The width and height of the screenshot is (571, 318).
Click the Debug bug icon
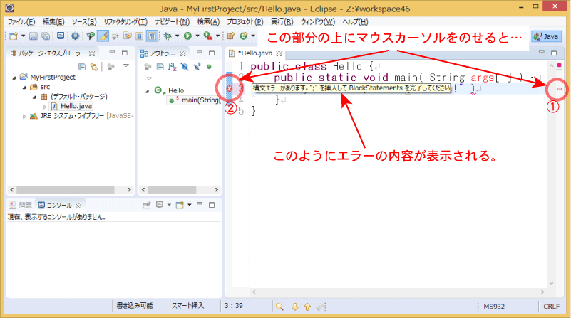pos(168,36)
